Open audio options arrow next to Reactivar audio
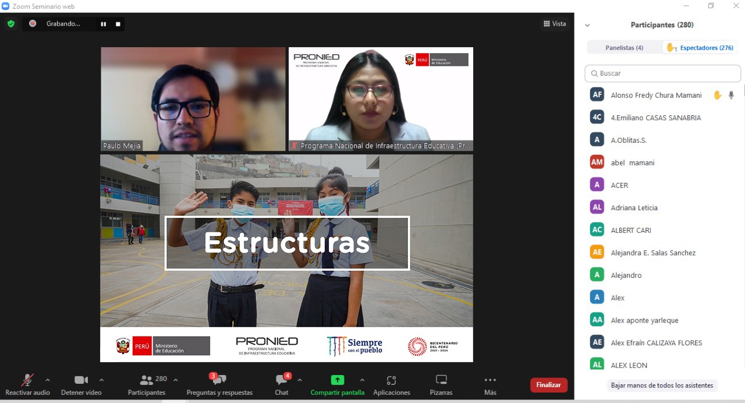Screen dimensions: 745x403 [48, 380]
